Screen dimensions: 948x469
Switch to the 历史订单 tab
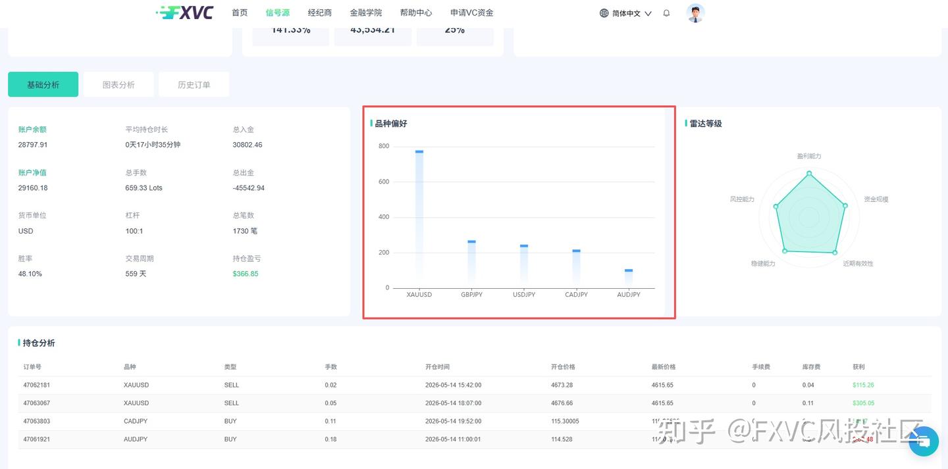pos(194,84)
